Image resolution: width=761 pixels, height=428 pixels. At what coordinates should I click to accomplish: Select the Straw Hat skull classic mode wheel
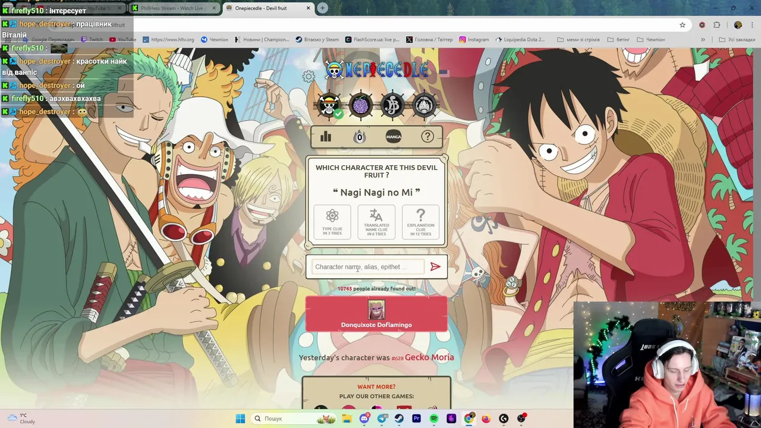pos(329,105)
